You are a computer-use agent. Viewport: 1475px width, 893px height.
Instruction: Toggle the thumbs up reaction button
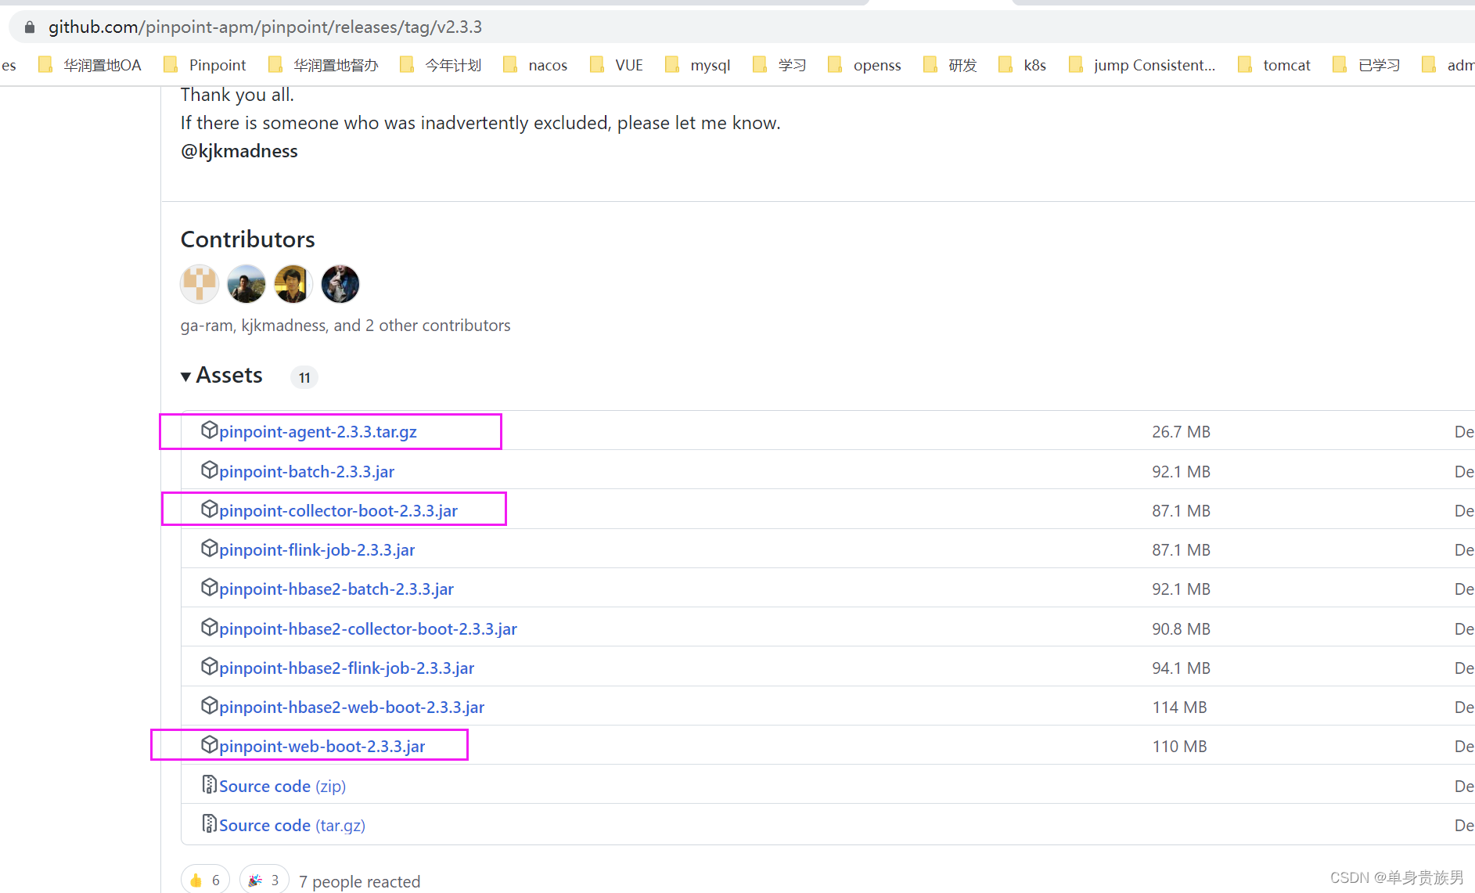(205, 880)
